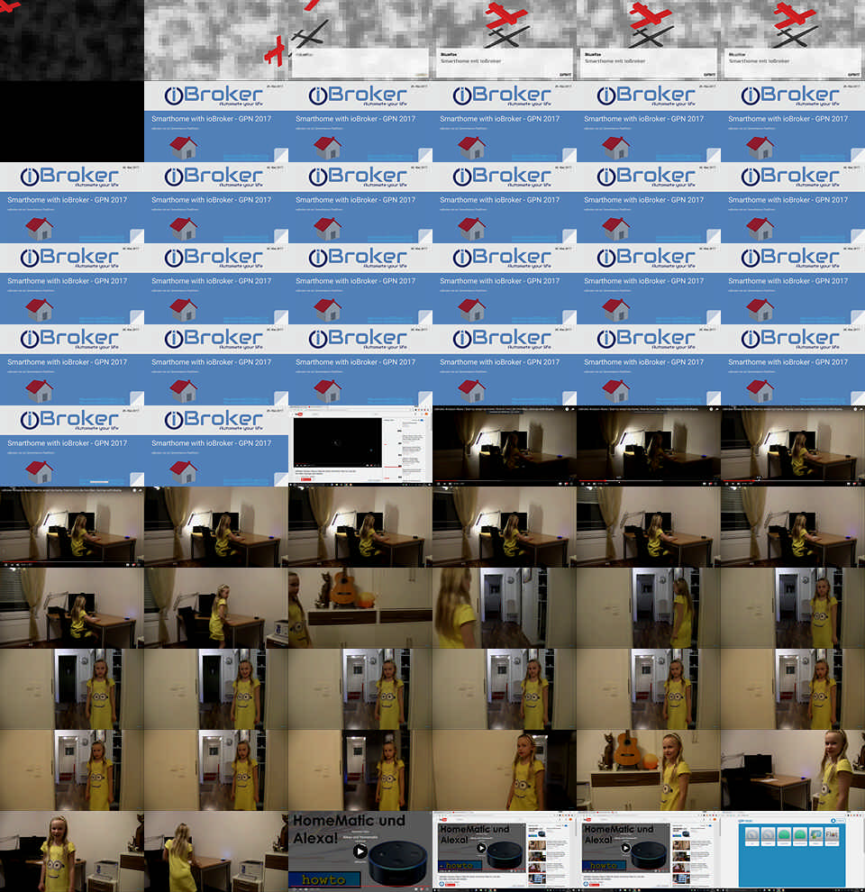865x892 pixels.
Task: Select the completely black frame thumbnail
Action: click(72, 121)
